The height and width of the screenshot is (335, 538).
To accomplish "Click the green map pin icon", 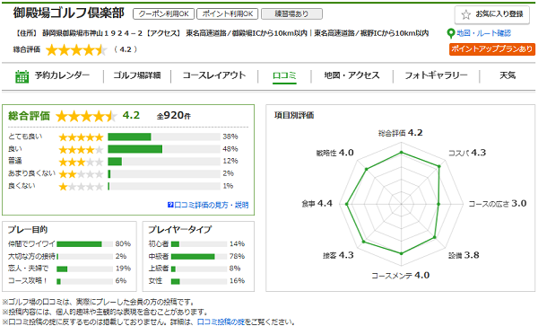I will (451, 33).
